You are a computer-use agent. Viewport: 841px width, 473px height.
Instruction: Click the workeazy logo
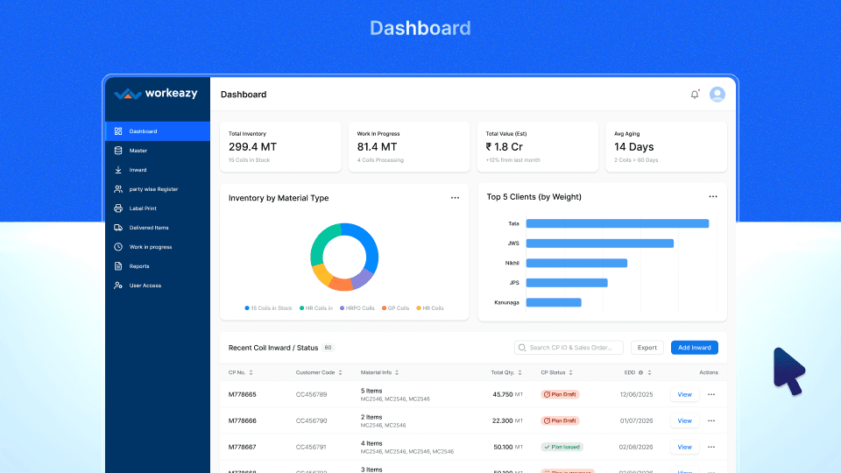pos(156,94)
